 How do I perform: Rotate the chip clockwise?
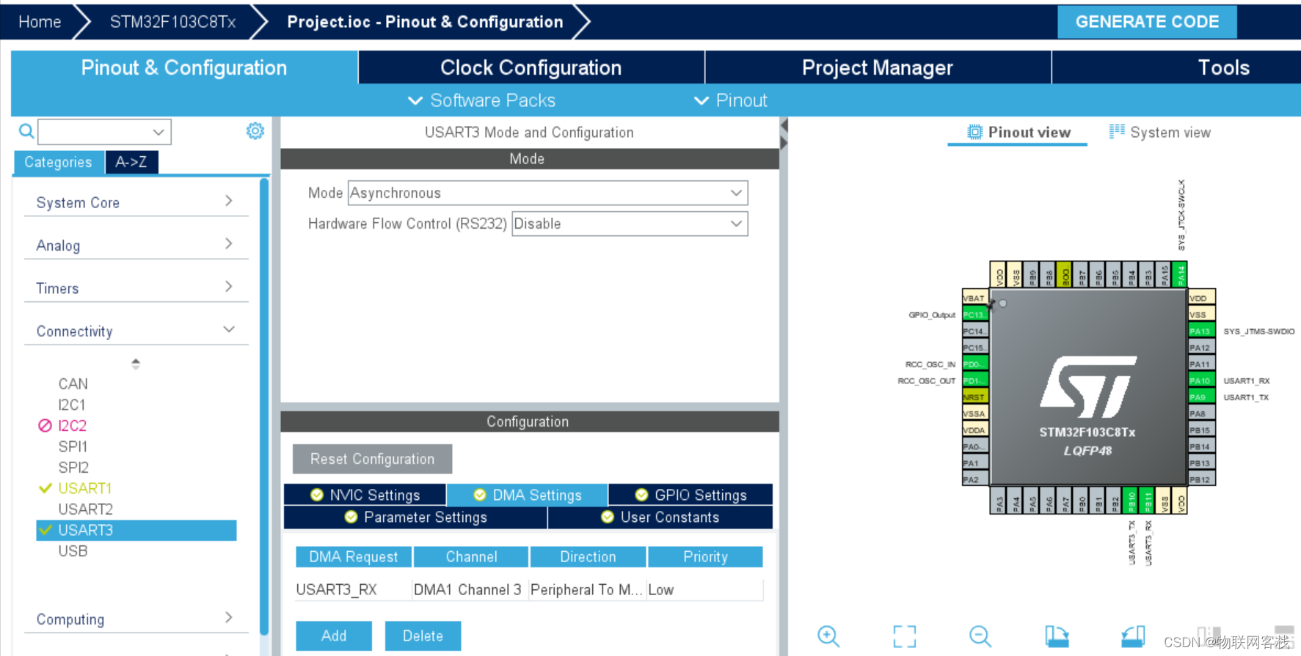[1057, 635]
